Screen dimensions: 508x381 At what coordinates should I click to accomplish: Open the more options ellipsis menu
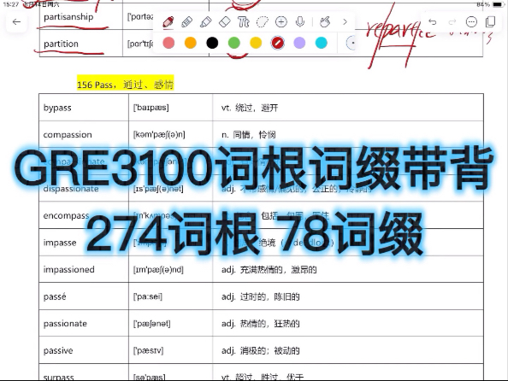click(x=471, y=22)
